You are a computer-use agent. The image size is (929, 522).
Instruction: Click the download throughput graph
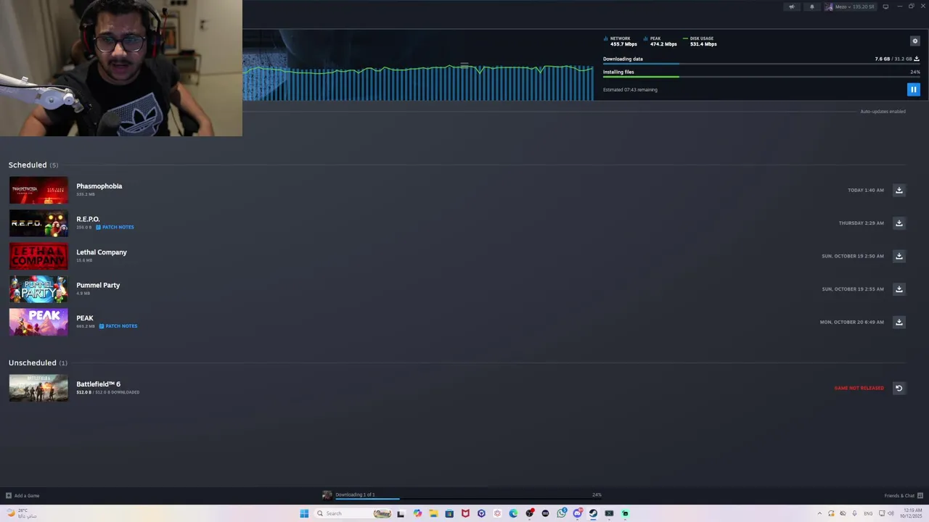coord(418,82)
